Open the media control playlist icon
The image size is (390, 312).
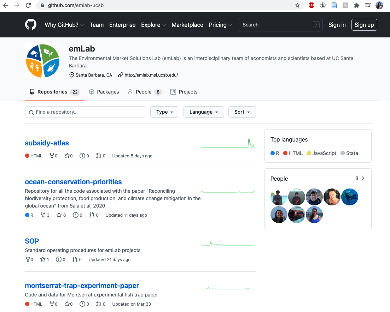368,5
